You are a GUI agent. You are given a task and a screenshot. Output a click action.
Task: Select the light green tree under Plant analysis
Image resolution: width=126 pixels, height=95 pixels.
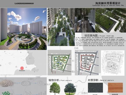[55, 88]
